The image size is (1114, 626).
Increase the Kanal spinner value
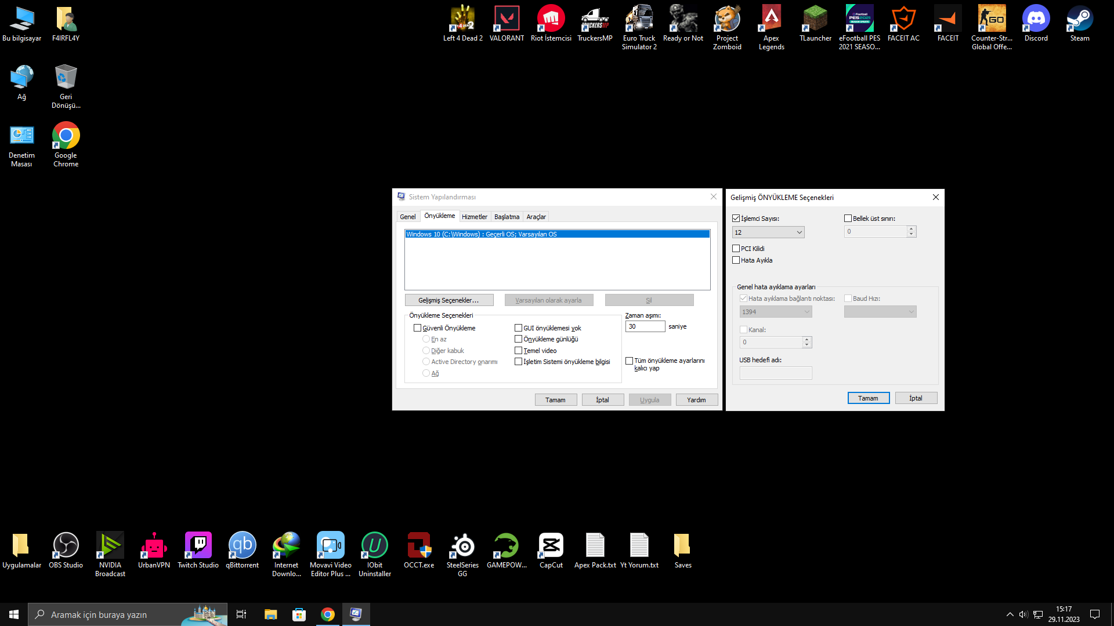point(806,339)
